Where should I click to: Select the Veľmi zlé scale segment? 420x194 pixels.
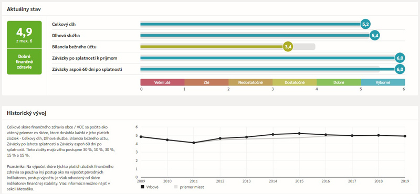[163, 82]
